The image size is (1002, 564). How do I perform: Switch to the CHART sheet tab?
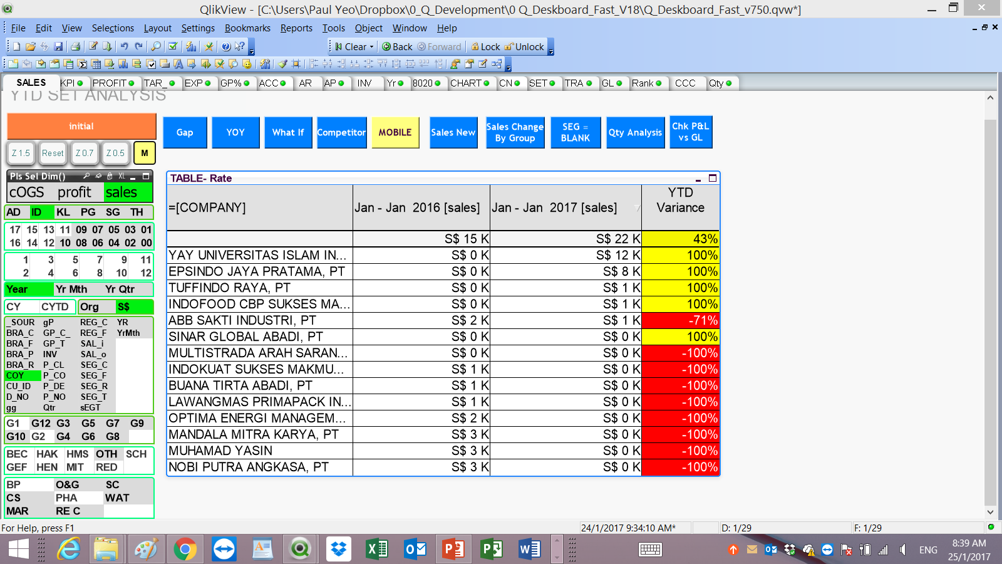(x=470, y=83)
